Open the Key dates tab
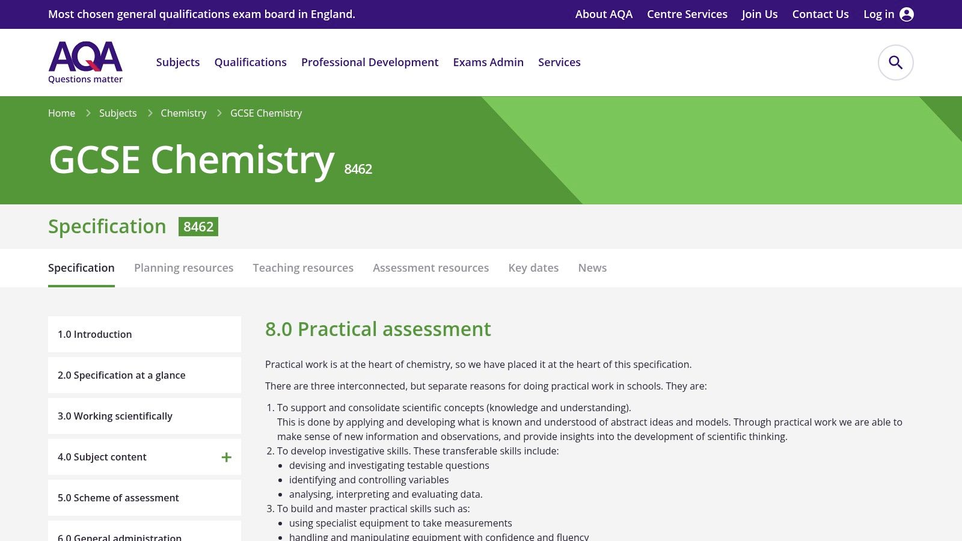Viewport: 962px width, 541px height. [x=534, y=268]
